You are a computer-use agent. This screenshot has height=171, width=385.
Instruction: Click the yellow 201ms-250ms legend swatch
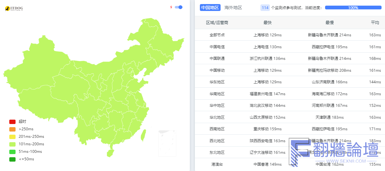[12, 137]
